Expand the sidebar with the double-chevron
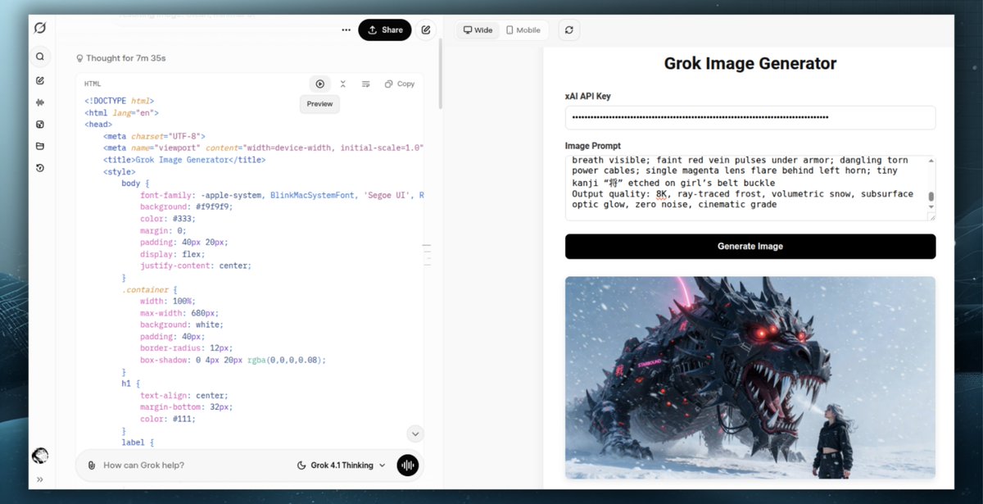 (39, 479)
